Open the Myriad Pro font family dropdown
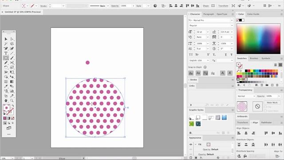 click(232, 20)
